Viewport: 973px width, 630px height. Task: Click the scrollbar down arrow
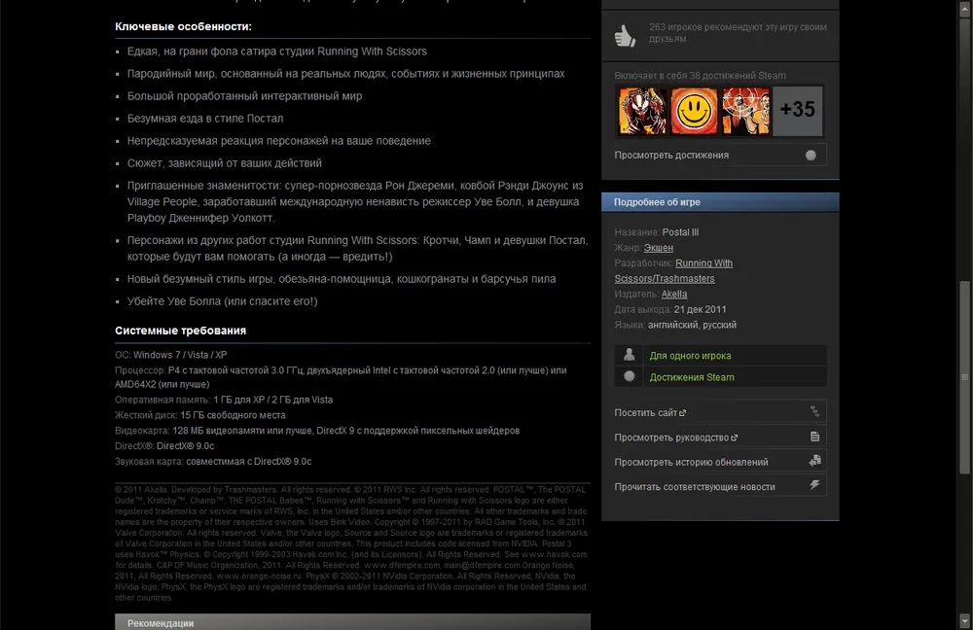[x=964, y=620]
